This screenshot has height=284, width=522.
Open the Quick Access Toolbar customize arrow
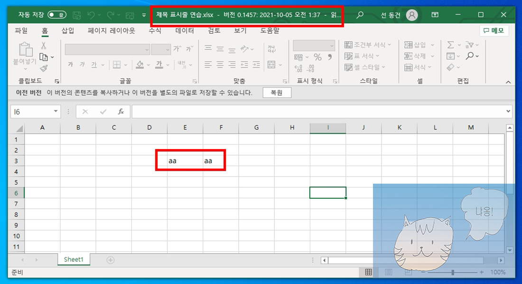tap(144, 15)
